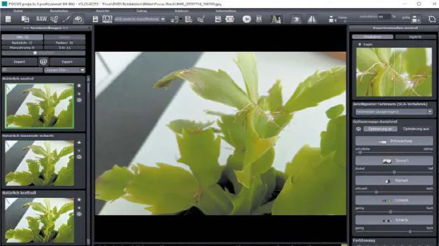Click the Schärfe button

tap(394, 220)
